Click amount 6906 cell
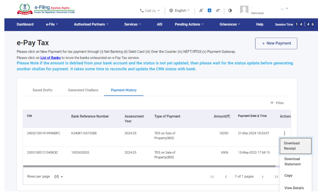 coord(224,152)
